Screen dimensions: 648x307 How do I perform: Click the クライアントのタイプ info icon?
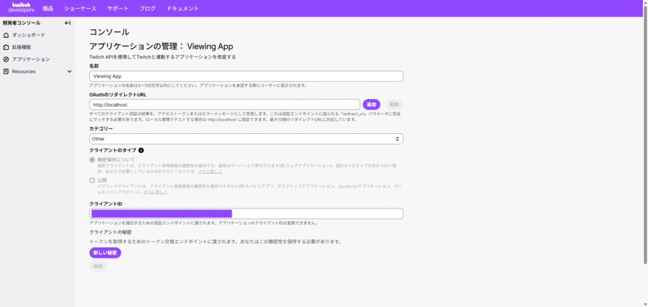pyautogui.click(x=141, y=150)
